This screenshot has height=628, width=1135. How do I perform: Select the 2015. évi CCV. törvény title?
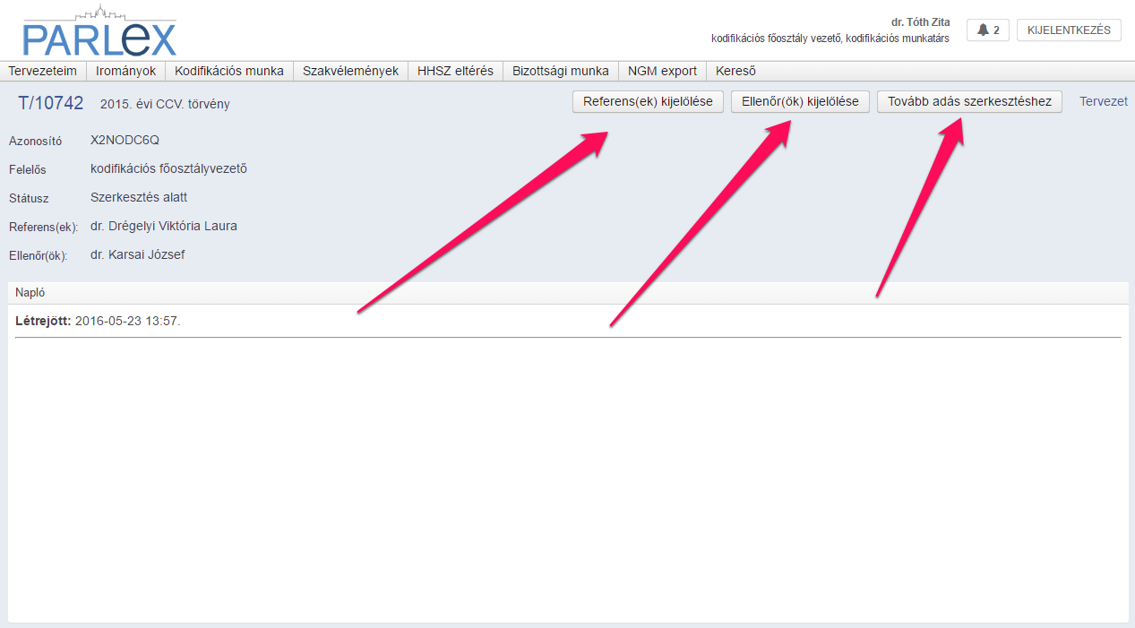coord(165,104)
